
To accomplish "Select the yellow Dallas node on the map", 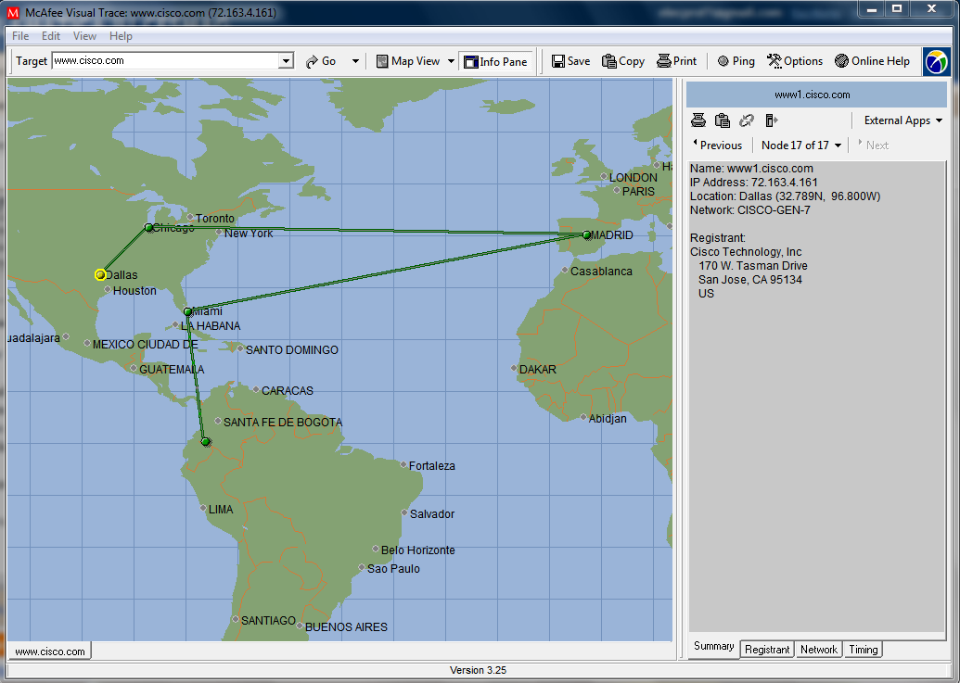I will pos(101,275).
